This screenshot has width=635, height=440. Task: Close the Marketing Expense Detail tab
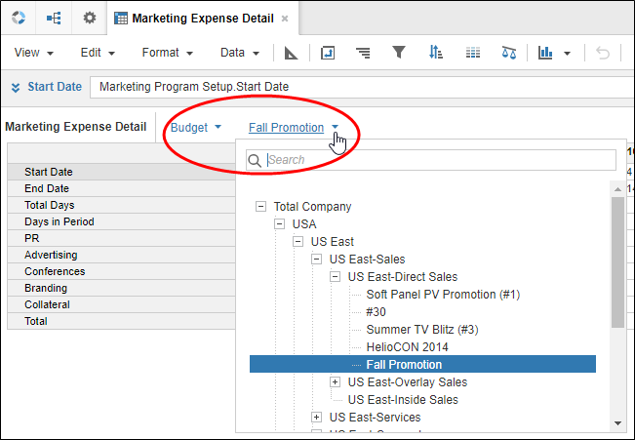285,19
